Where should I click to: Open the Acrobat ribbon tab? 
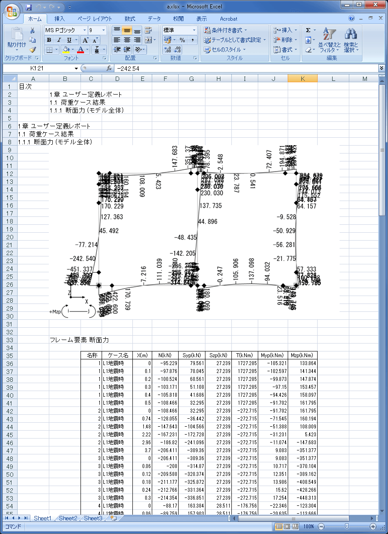228,19
